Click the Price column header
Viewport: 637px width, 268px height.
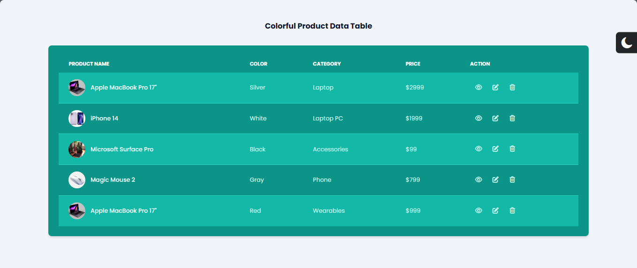tap(413, 64)
